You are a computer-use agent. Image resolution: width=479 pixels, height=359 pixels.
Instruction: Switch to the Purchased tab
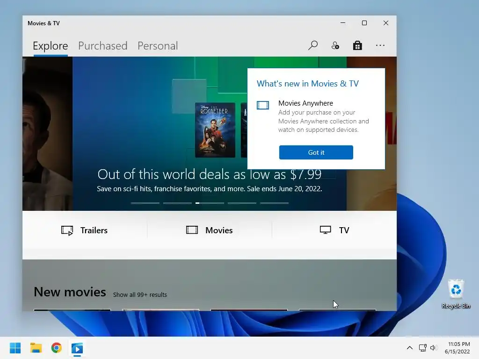click(x=102, y=46)
